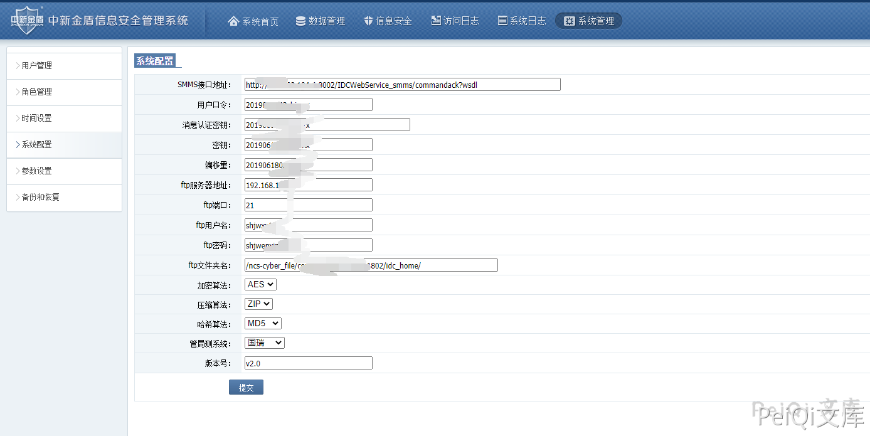Open the 数据管理 menu
The width and height of the screenshot is (870, 436).
321,21
